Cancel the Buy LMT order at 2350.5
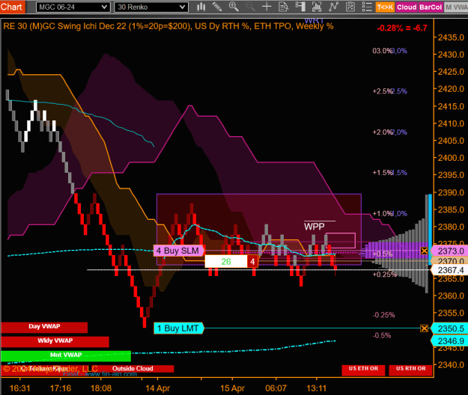 coord(424,328)
